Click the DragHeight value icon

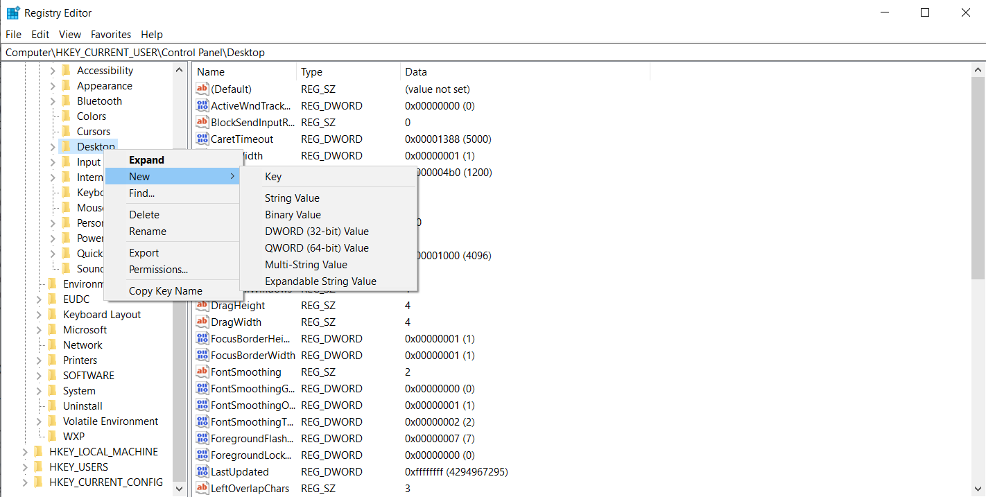click(x=202, y=305)
